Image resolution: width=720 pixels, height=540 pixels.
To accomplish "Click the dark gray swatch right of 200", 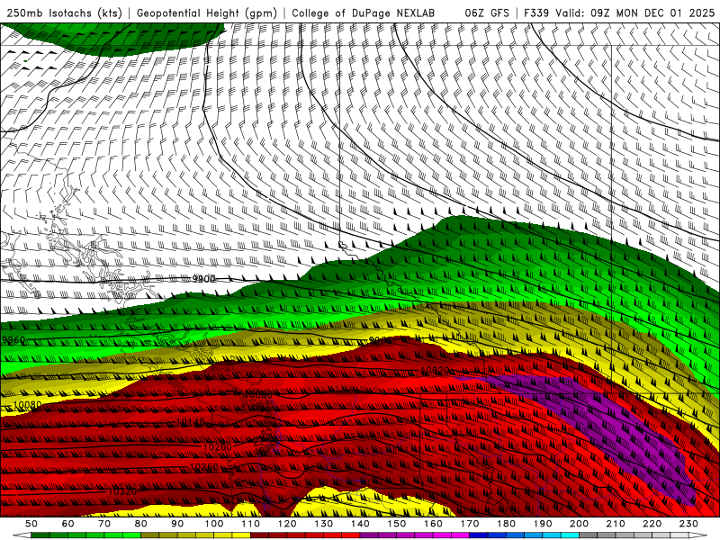I will [x=589, y=535].
